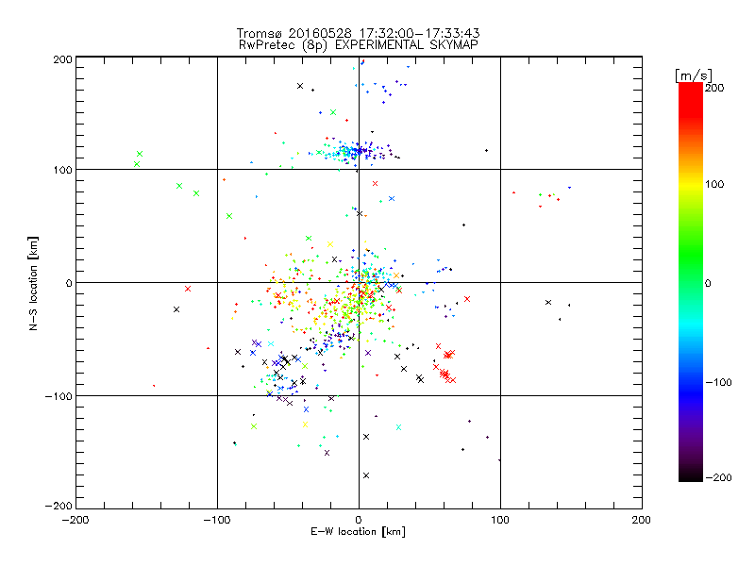Click the 100 label beside the velocity colorbar

click(714, 184)
